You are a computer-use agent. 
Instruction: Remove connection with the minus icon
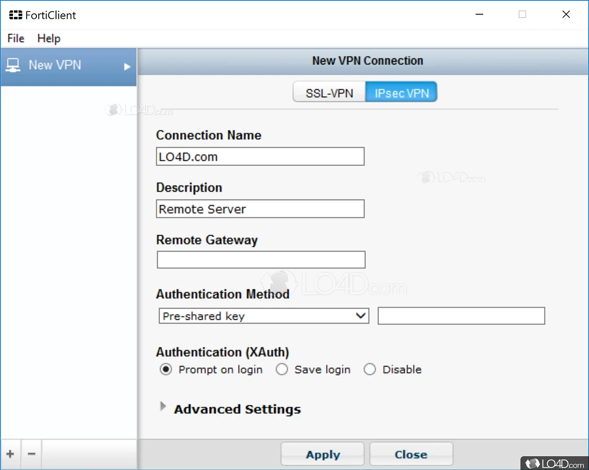click(32, 454)
